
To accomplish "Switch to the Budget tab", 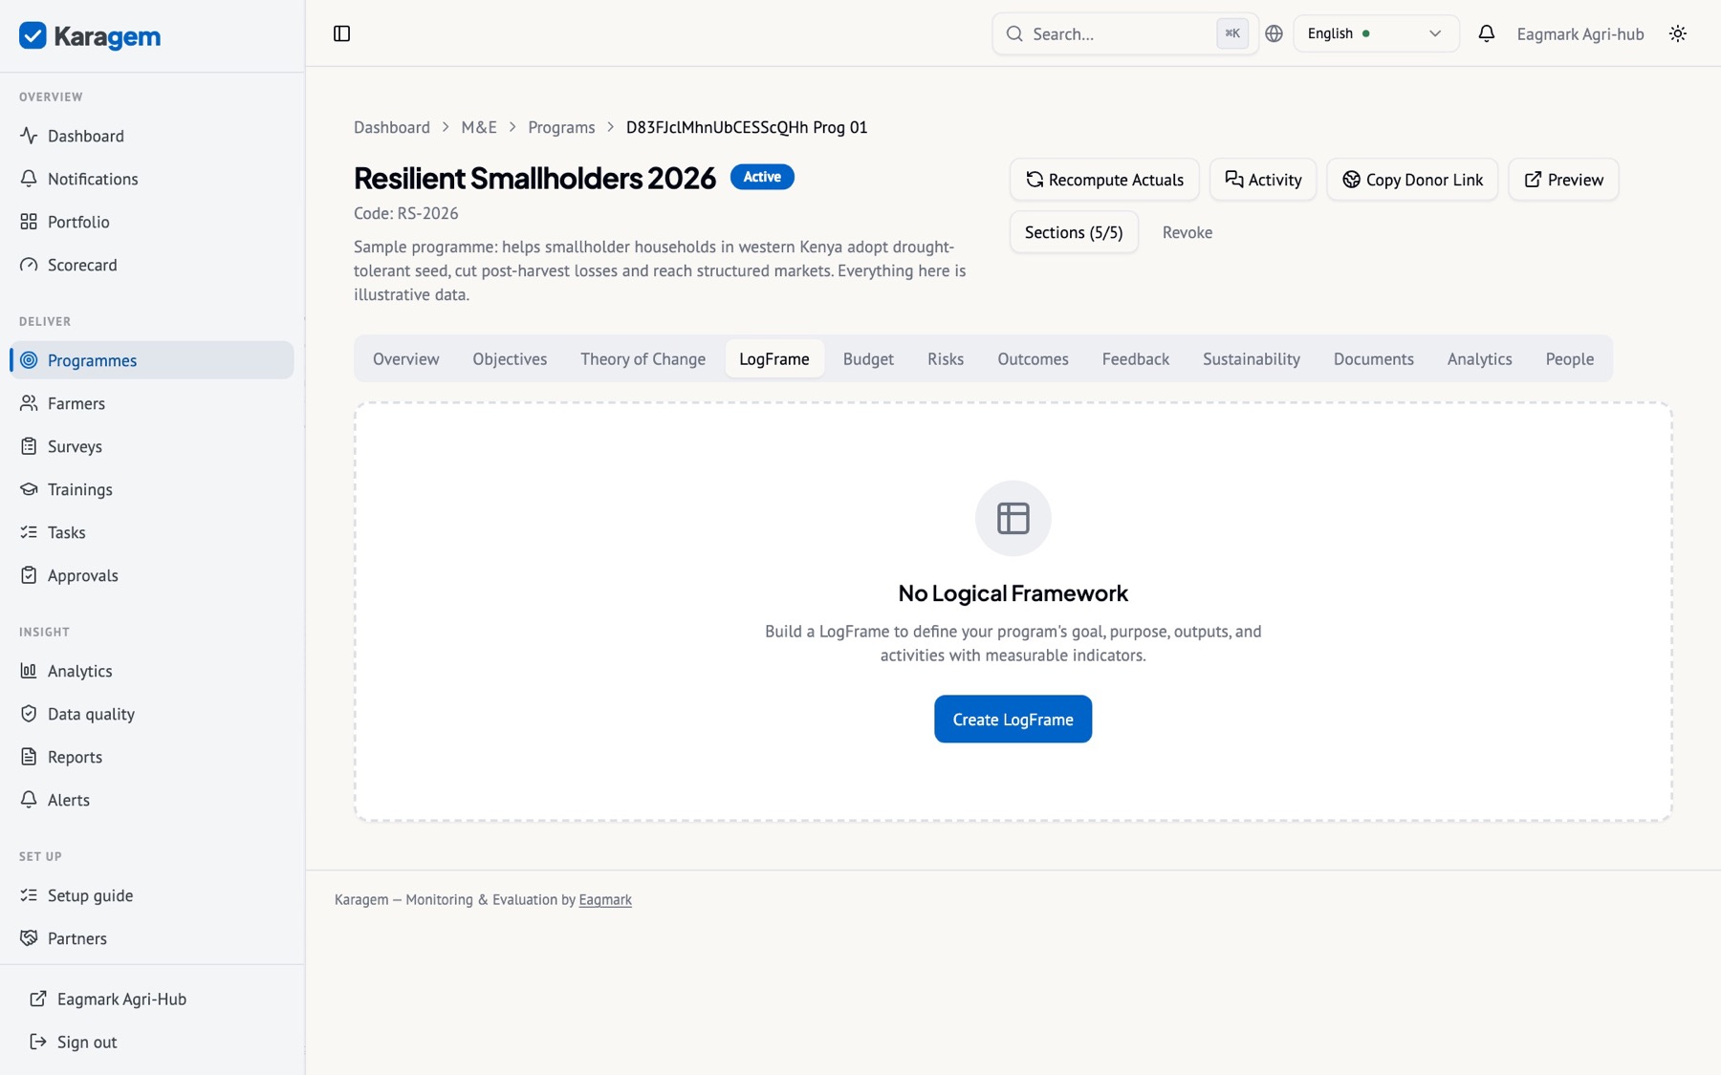I will 868,358.
